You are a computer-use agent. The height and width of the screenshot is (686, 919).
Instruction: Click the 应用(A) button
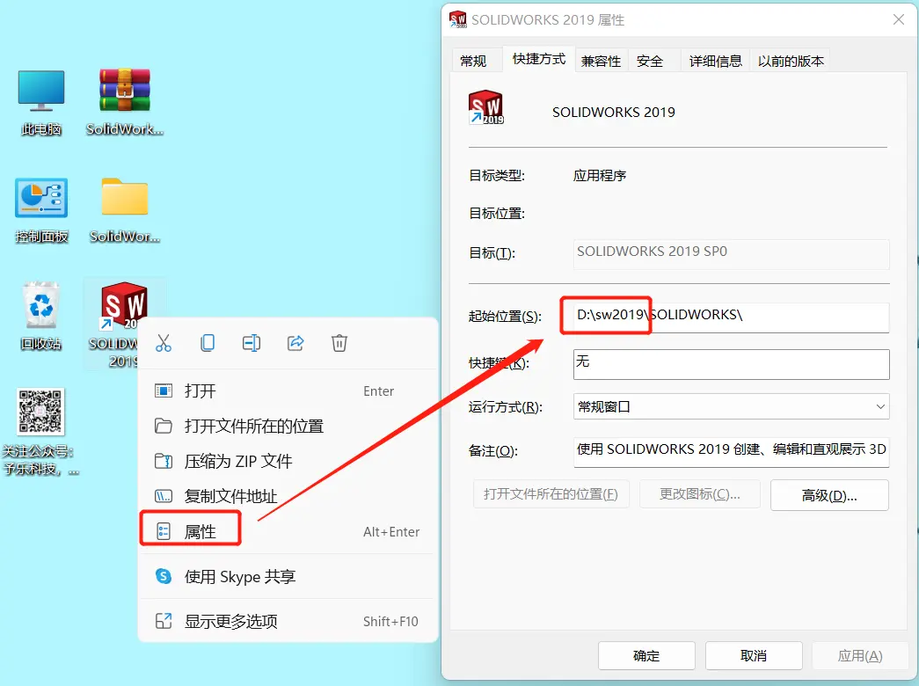(x=860, y=655)
